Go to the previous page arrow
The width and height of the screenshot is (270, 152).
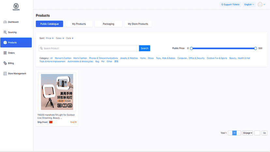230,133
